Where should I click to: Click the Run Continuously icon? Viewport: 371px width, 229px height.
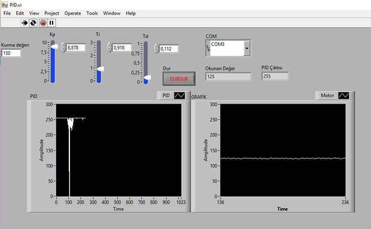click(x=33, y=23)
